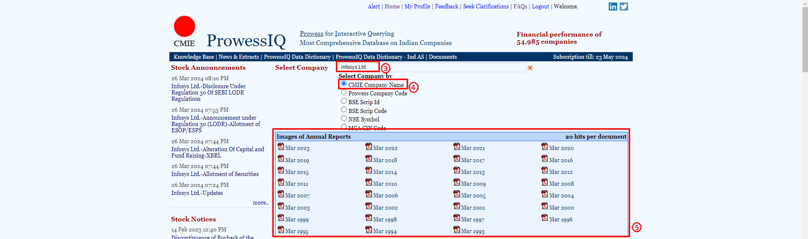Viewport: 808px width, 239px height.
Task: Select NSE Symbol radio button
Action: [344, 118]
